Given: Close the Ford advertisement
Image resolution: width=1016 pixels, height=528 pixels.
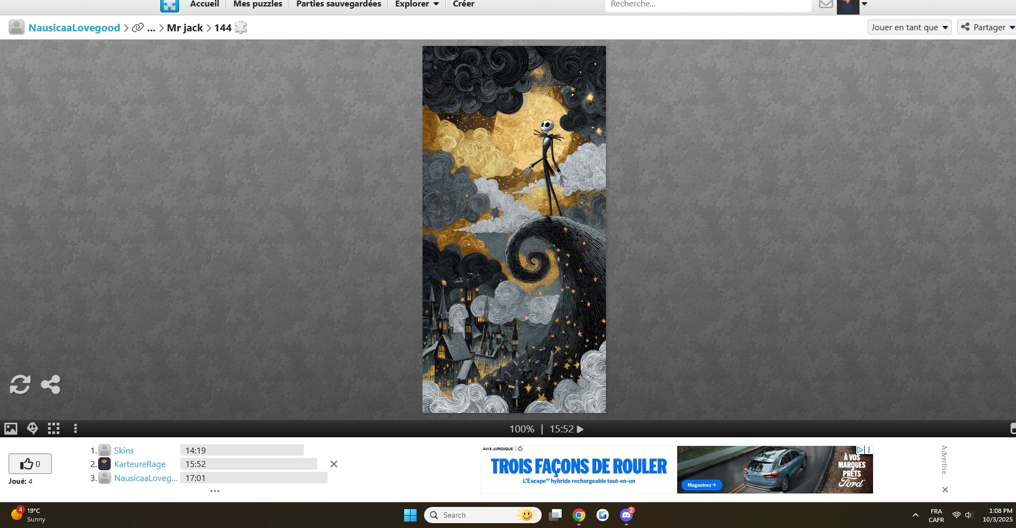Looking at the screenshot, I should coord(945,490).
